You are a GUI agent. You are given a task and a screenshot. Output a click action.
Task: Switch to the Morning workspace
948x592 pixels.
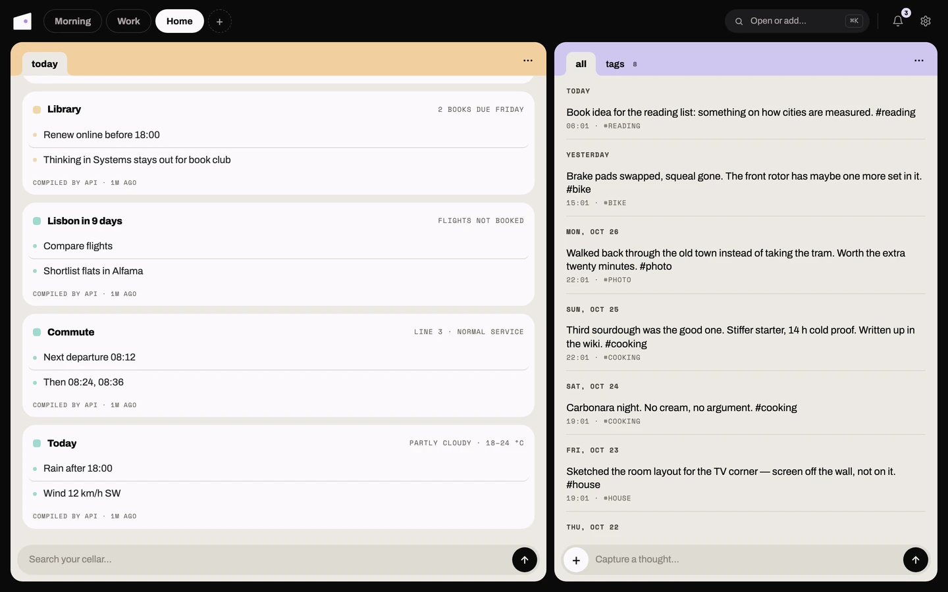click(x=72, y=21)
